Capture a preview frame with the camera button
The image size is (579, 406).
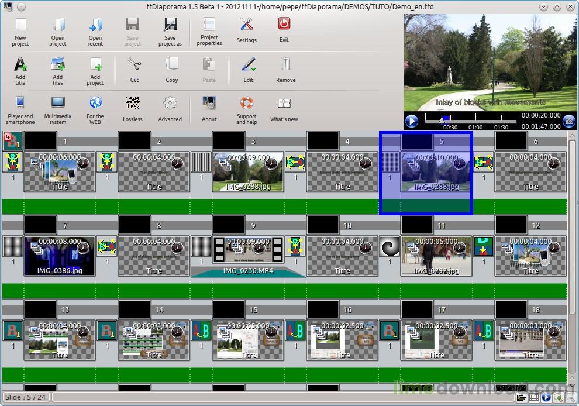568,121
